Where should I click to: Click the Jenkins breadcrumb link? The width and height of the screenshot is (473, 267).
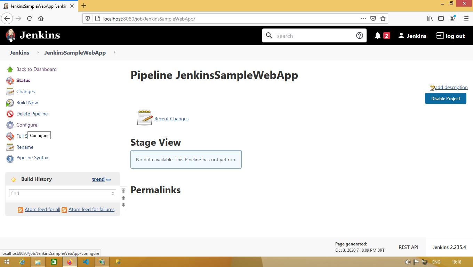[x=19, y=53]
